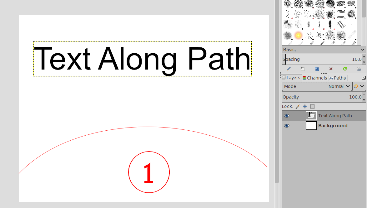Create a new brush with the page icon

tap(303, 69)
